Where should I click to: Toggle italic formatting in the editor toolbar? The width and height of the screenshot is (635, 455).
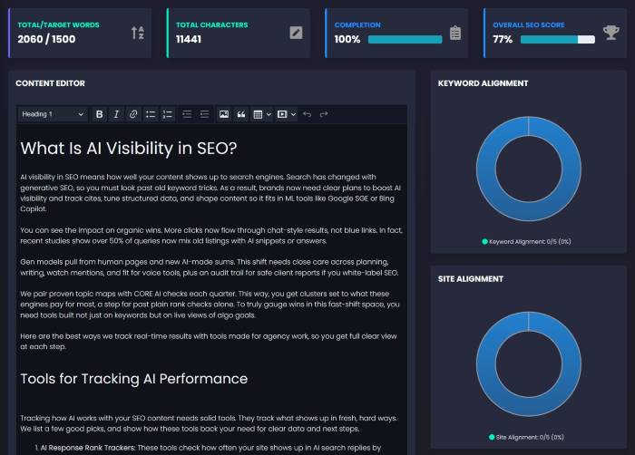click(116, 114)
